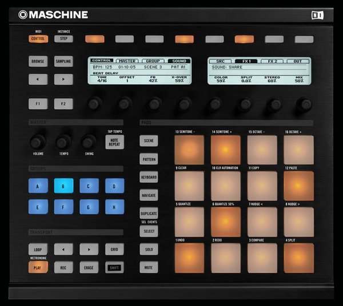Click the orange CONTROL button
This screenshot has height=306, width=343.
38,39
